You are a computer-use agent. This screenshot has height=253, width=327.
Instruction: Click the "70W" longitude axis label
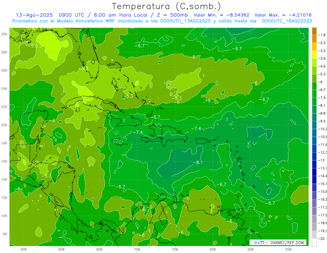(175, 249)
